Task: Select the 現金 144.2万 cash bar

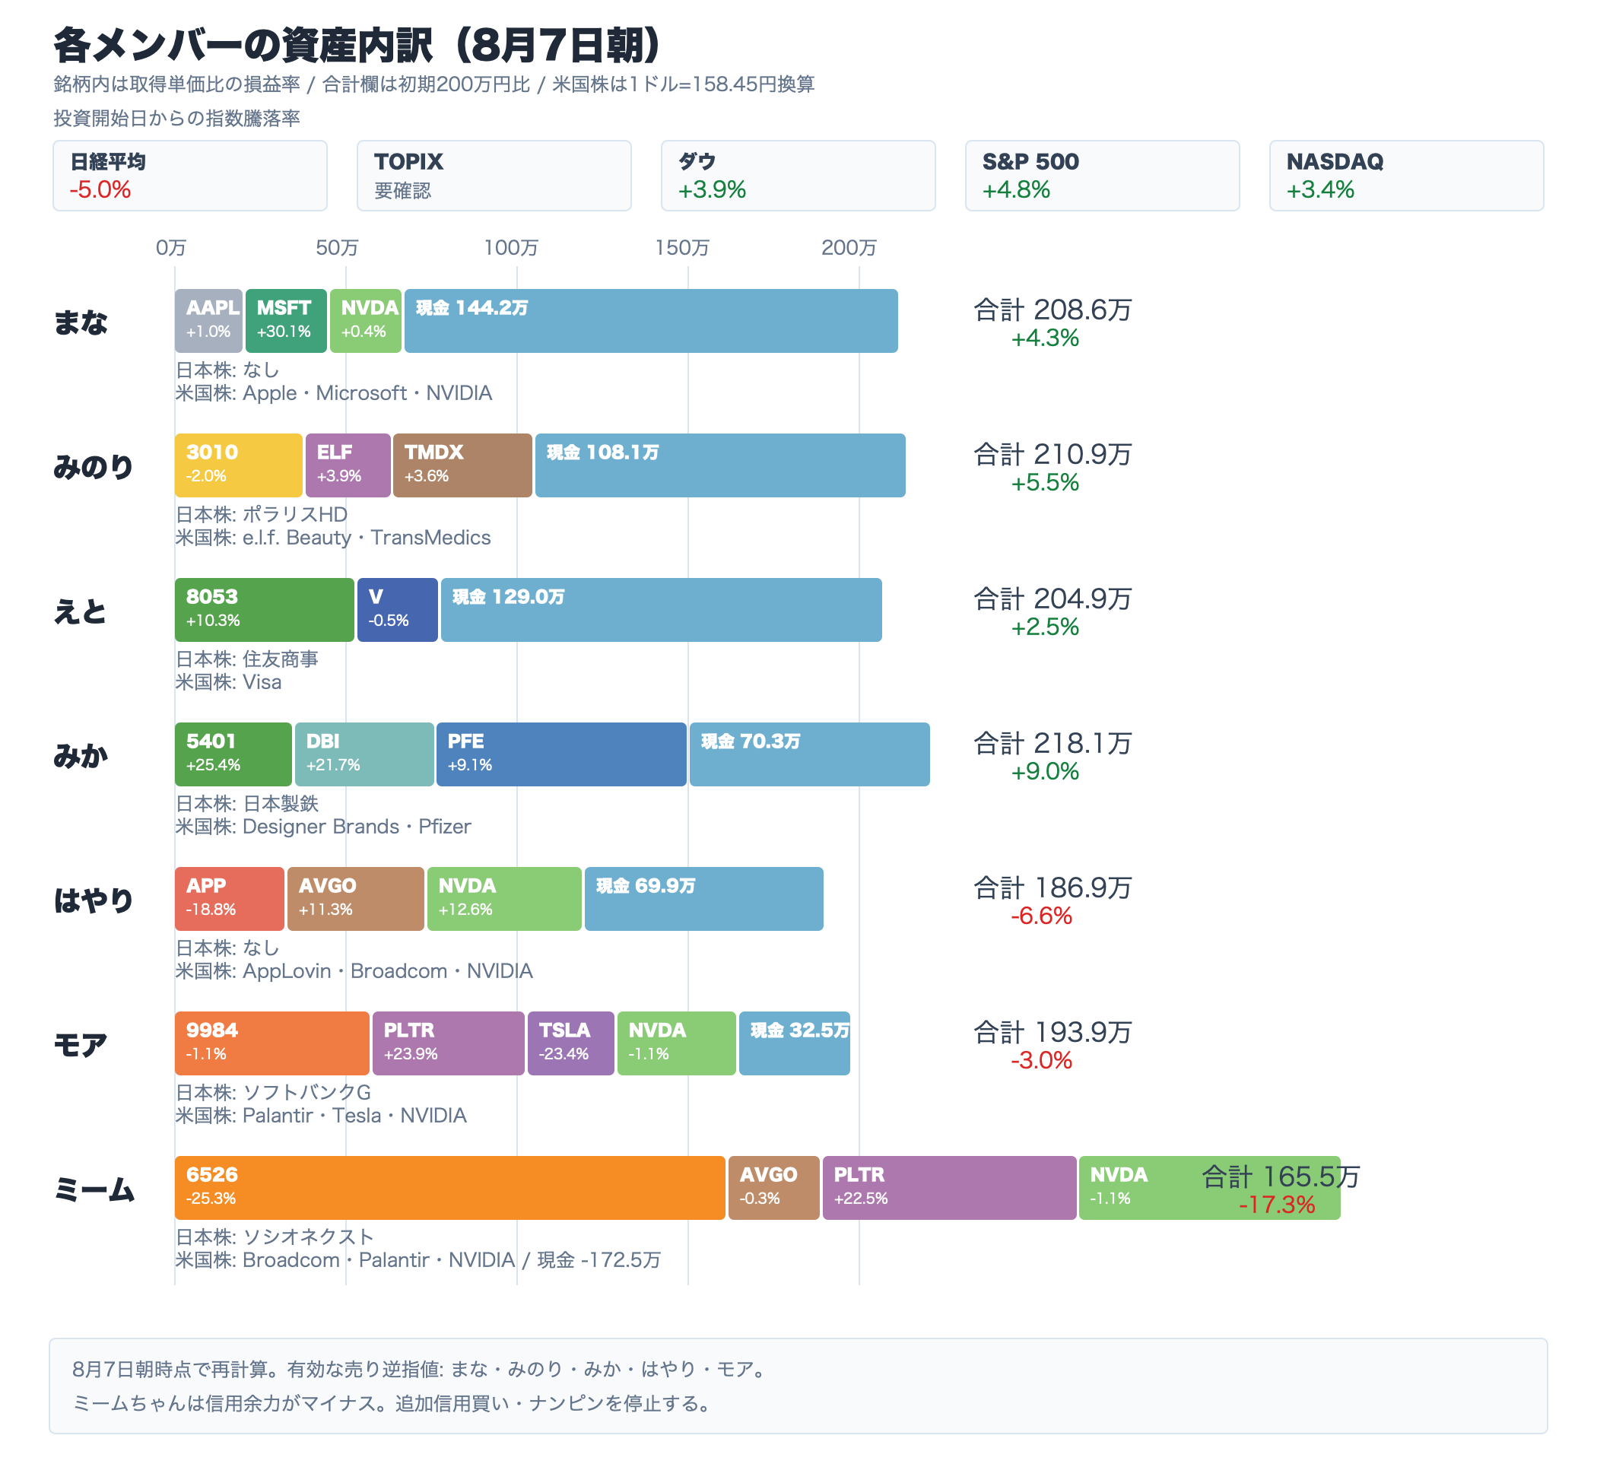Action: 651,321
